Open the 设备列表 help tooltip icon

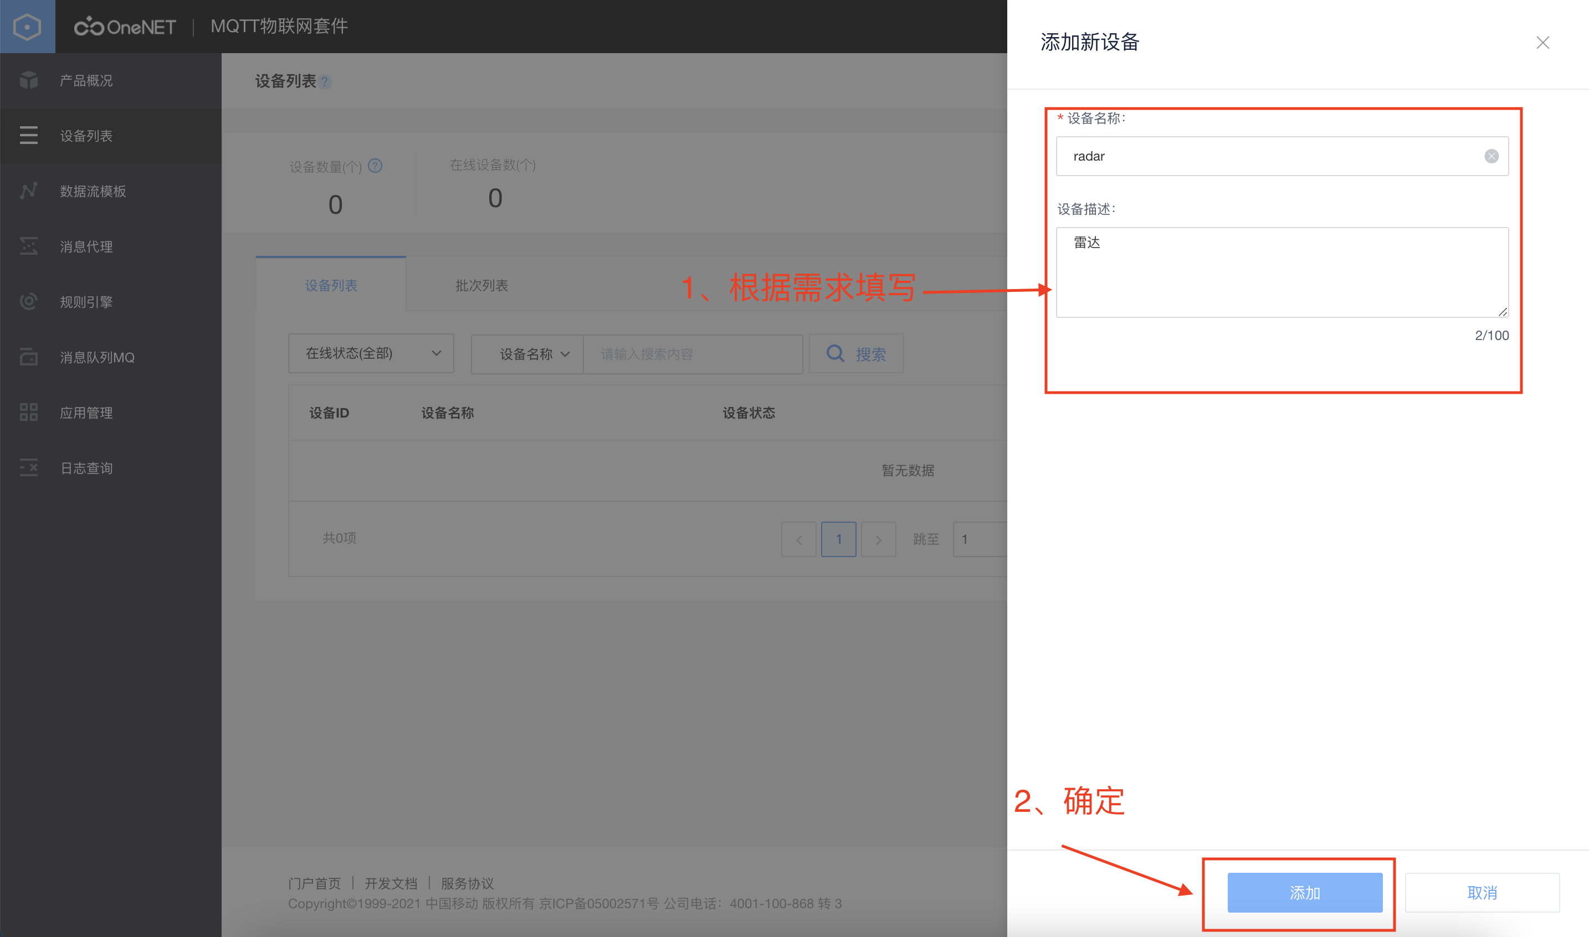tap(326, 81)
